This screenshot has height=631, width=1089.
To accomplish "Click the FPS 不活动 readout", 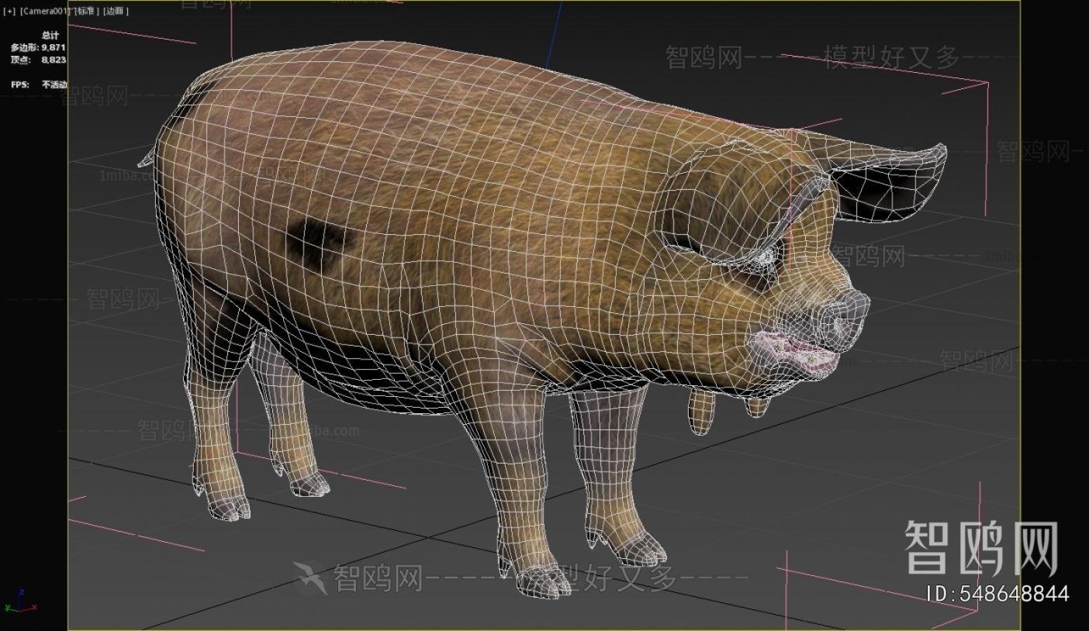I will click(38, 84).
